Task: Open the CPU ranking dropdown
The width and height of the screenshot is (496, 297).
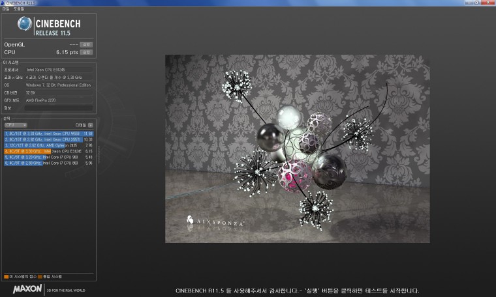Action: 16,125
